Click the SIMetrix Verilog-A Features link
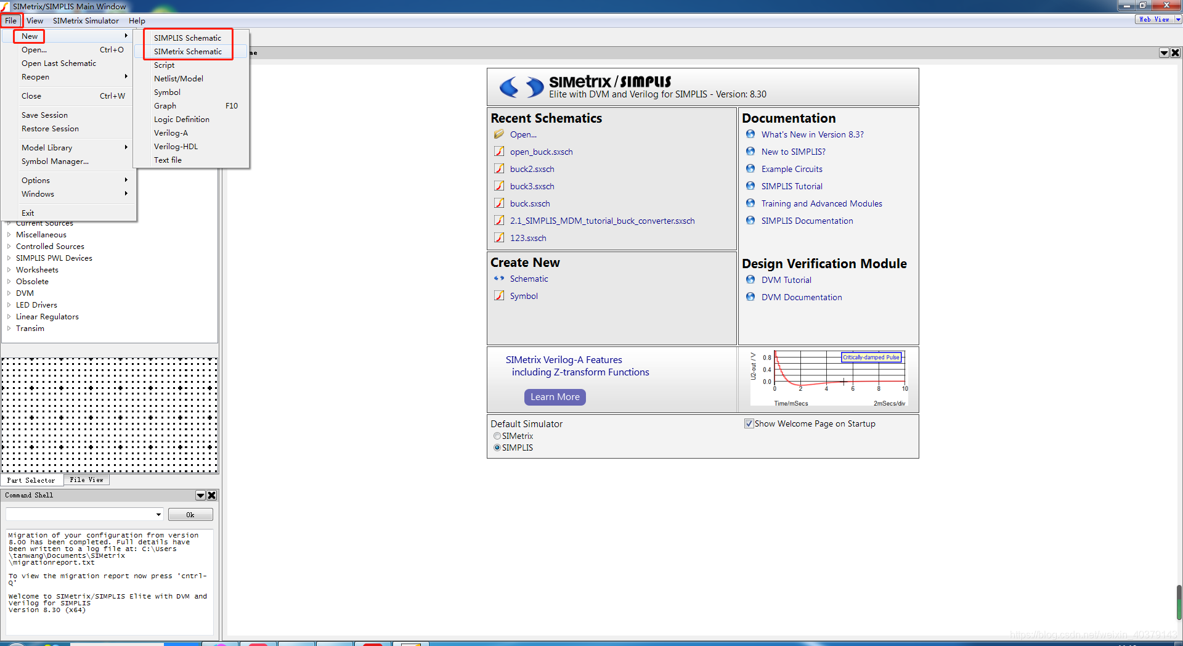This screenshot has width=1183, height=646. click(577, 366)
